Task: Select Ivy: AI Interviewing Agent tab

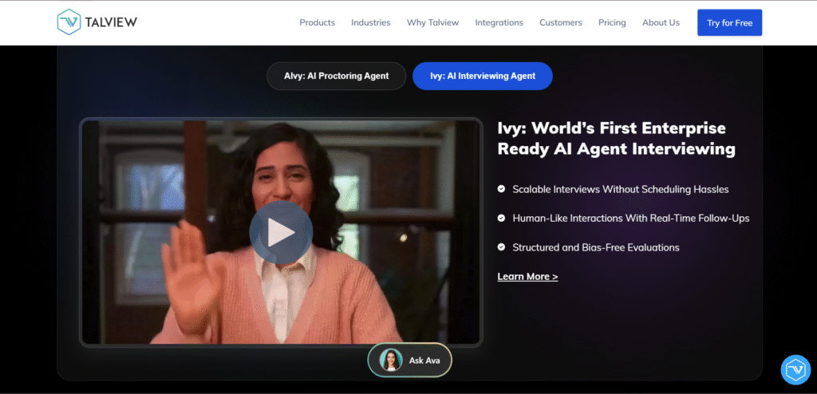Action: pyautogui.click(x=483, y=76)
